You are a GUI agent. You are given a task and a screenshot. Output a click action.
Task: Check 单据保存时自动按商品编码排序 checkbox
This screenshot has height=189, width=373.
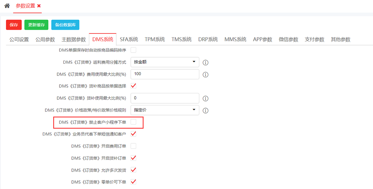click(x=133, y=50)
